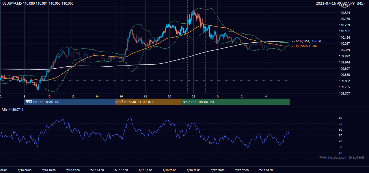This screenshot has width=369, height=173.
Task: Click the 200 SMA 110.108 label
Action: tap(306, 41)
